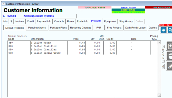This screenshot has height=98, width=172.
Task: Open the Info tab
Action: 5,21
